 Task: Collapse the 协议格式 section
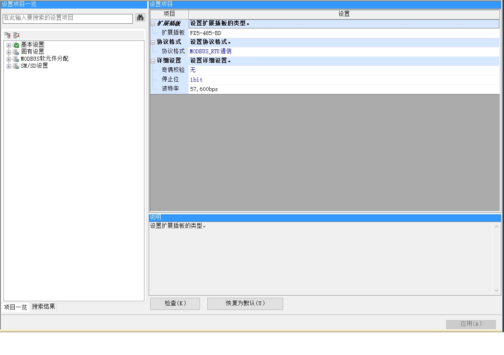(x=153, y=42)
